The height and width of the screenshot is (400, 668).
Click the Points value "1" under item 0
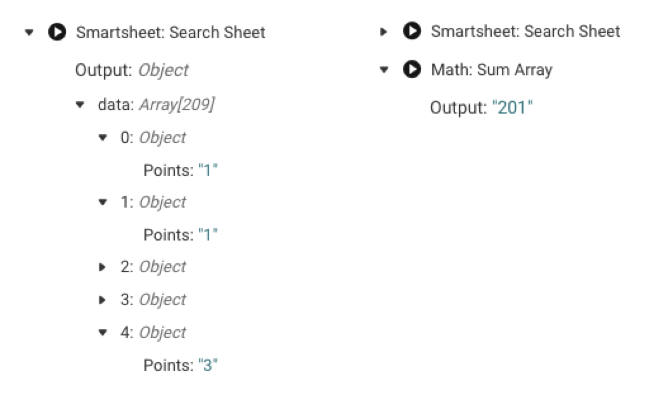pos(207,170)
